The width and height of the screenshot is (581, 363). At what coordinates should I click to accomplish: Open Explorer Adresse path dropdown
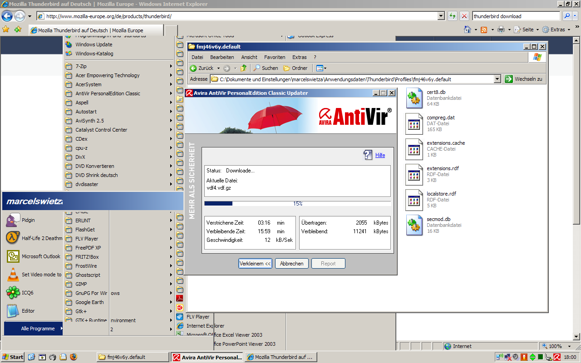point(497,79)
